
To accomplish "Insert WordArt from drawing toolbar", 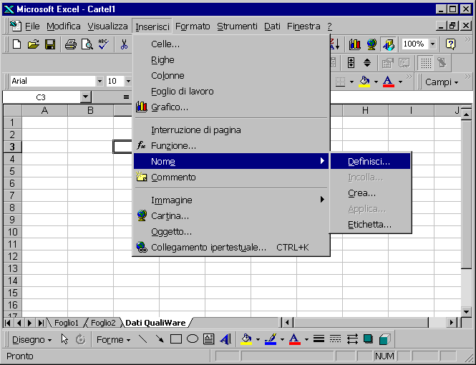I will click(225, 339).
